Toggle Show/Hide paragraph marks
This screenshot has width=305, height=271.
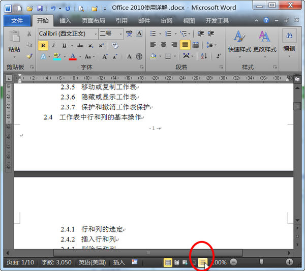pyautogui.click(x=219, y=56)
